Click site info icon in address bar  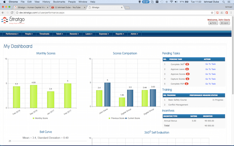(17, 13)
